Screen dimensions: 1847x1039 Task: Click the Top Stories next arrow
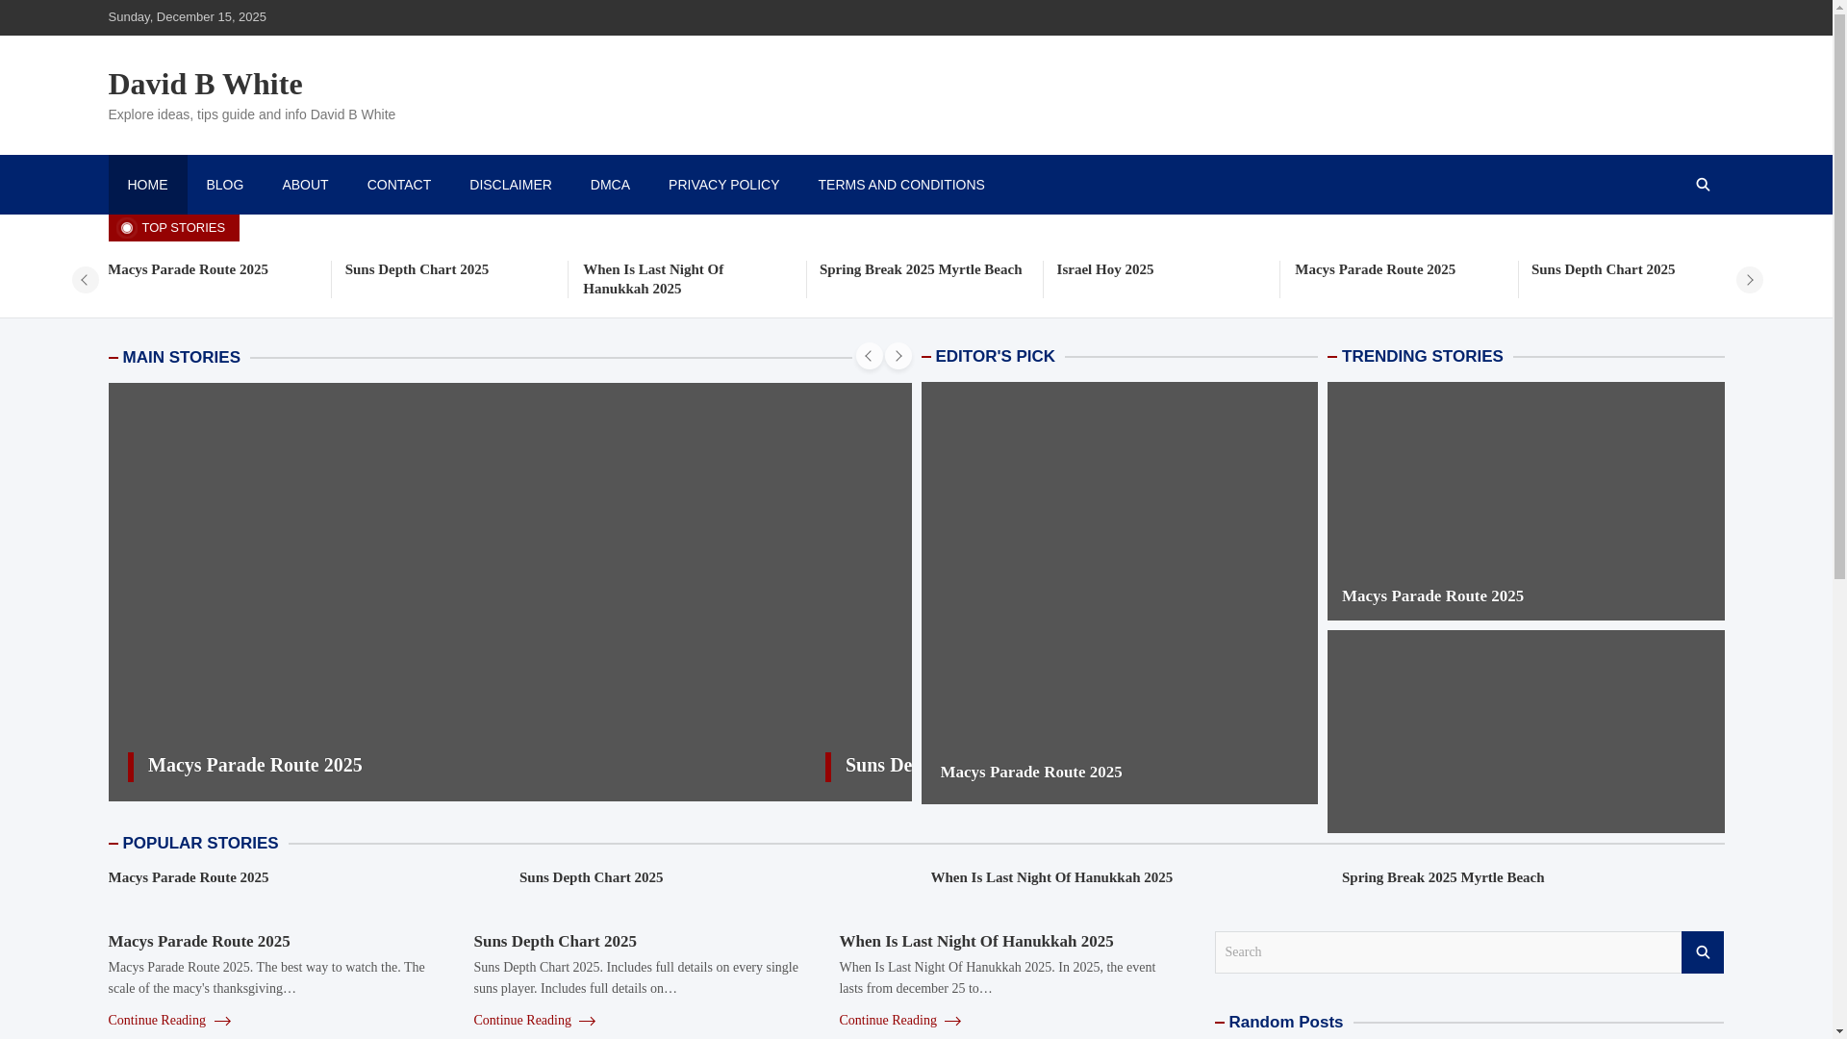(1749, 280)
